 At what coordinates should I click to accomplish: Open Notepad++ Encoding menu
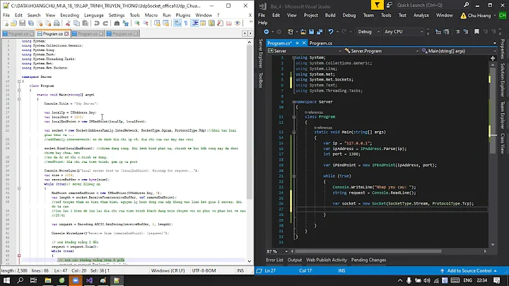pyautogui.click(x=69, y=16)
